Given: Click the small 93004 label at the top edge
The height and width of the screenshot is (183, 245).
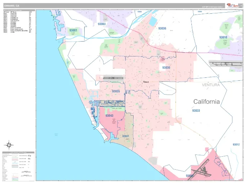Looking at the screenshot, I should [x=139, y=12].
